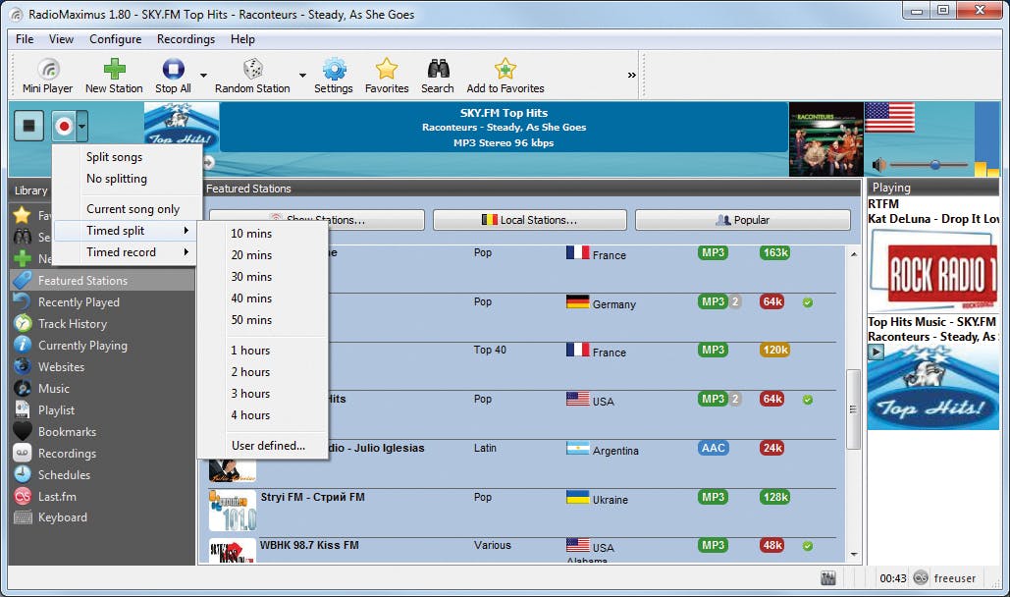This screenshot has height=597, width=1010.
Task: Open the Random Station dropdown arrow
Action: click(302, 76)
